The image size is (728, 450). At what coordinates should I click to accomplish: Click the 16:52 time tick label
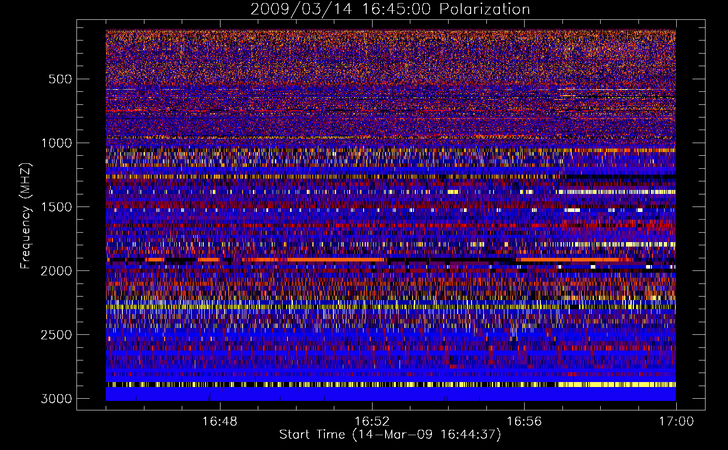(x=372, y=422)
